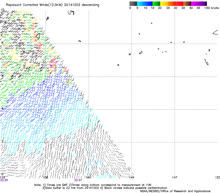220x193 pixels.
Task: Click the purple 45-50 knots legend segment
Action: tap(203, 4)
